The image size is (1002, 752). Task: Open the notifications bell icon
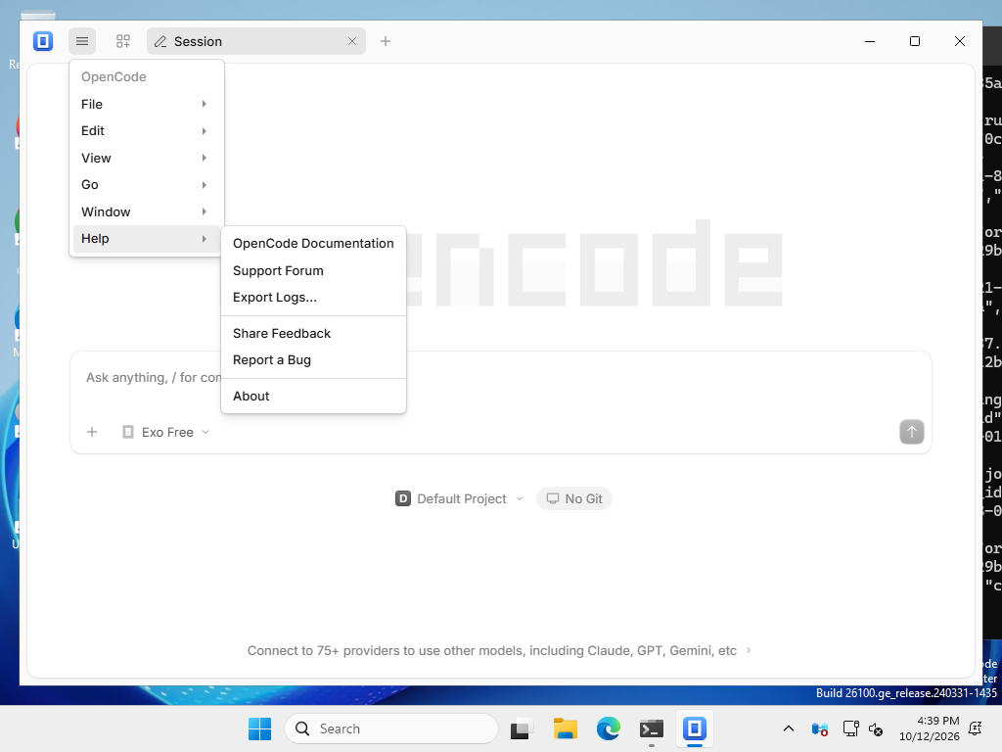pos(976,728)
